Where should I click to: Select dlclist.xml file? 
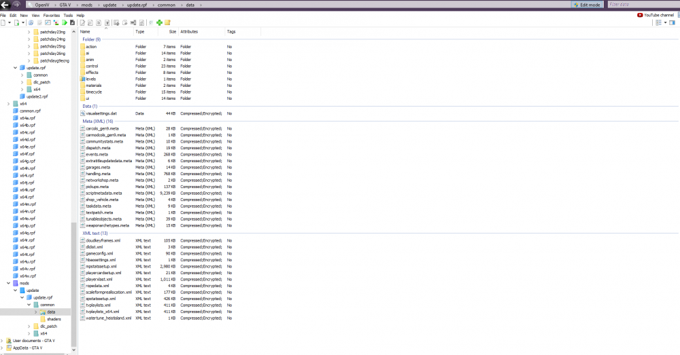(x=94, y=247)
